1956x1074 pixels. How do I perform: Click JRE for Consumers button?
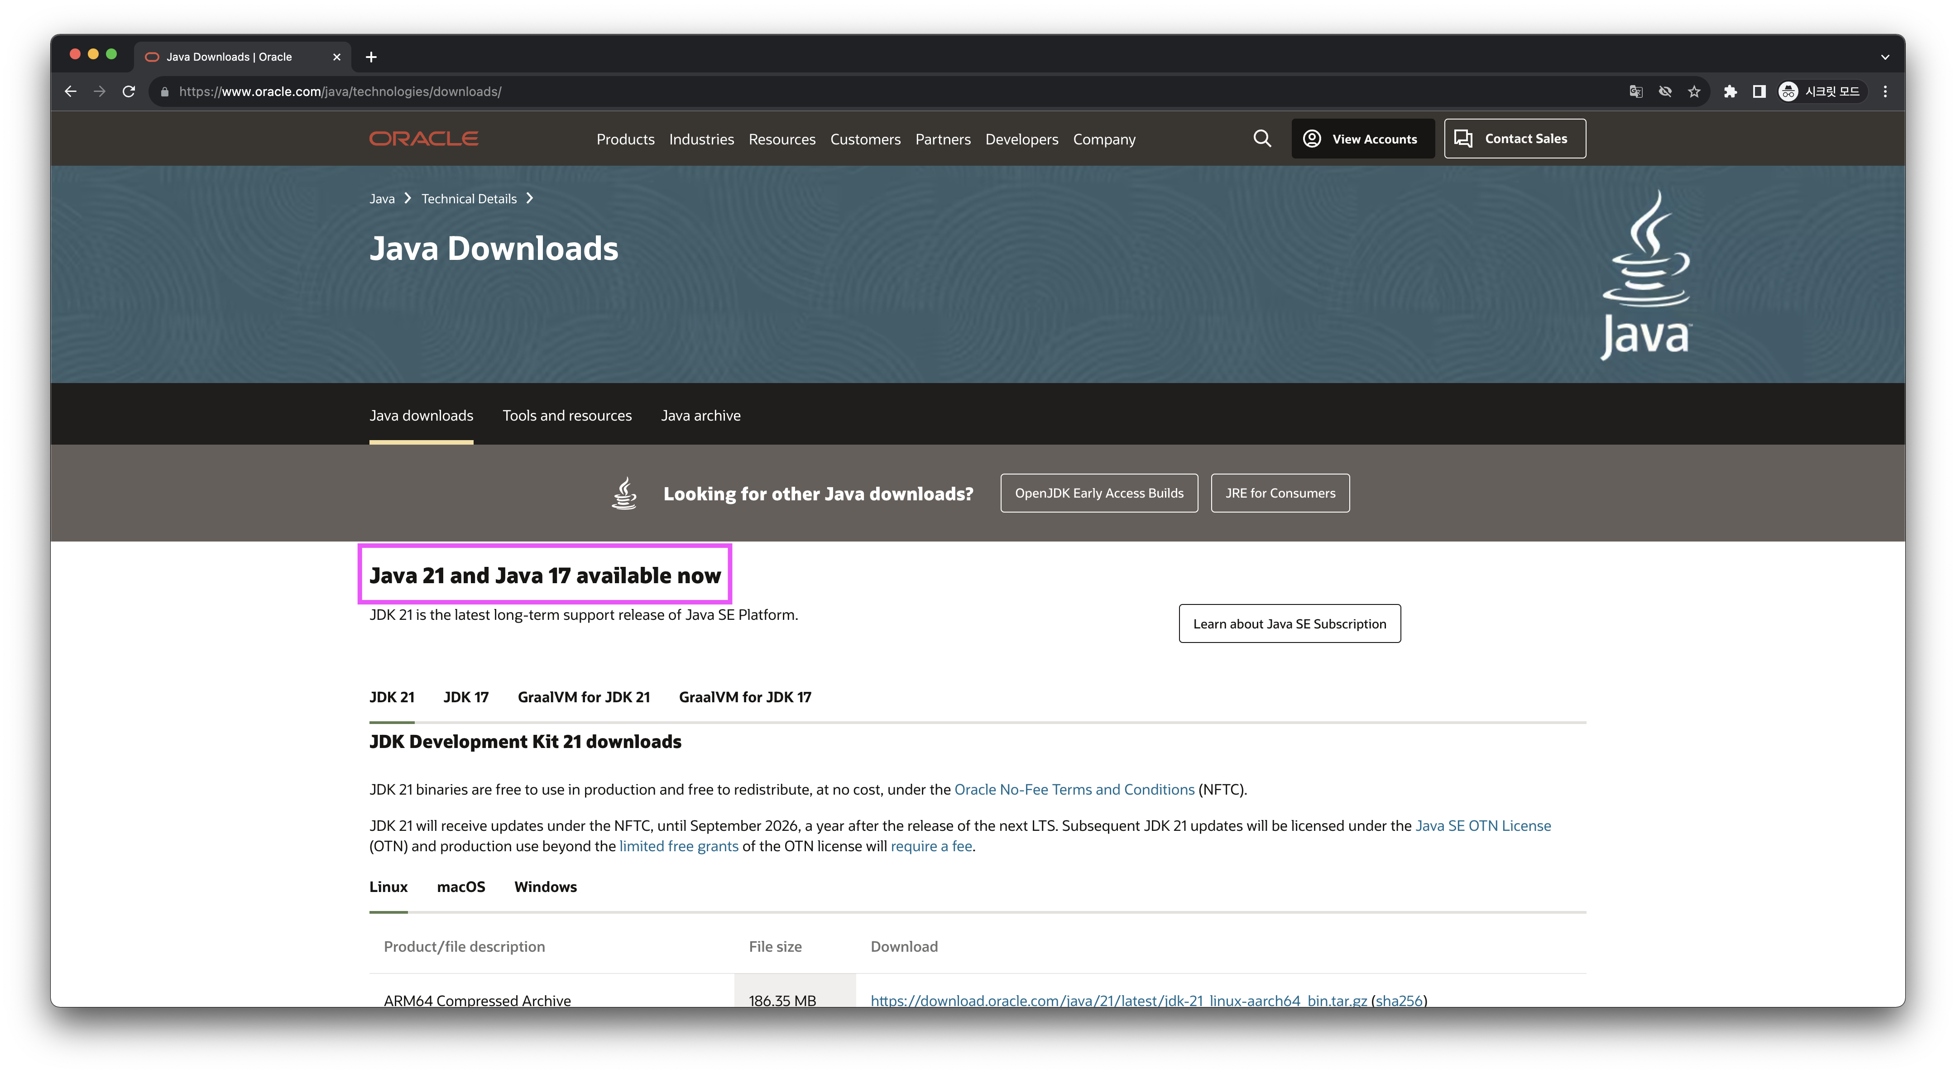click(x=1280, y=493)
